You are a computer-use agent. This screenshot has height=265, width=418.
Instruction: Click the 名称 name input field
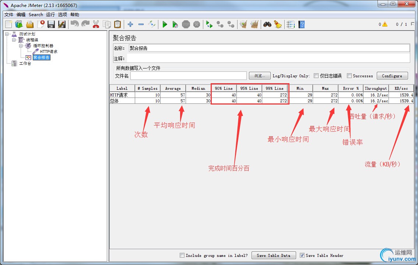269,48
